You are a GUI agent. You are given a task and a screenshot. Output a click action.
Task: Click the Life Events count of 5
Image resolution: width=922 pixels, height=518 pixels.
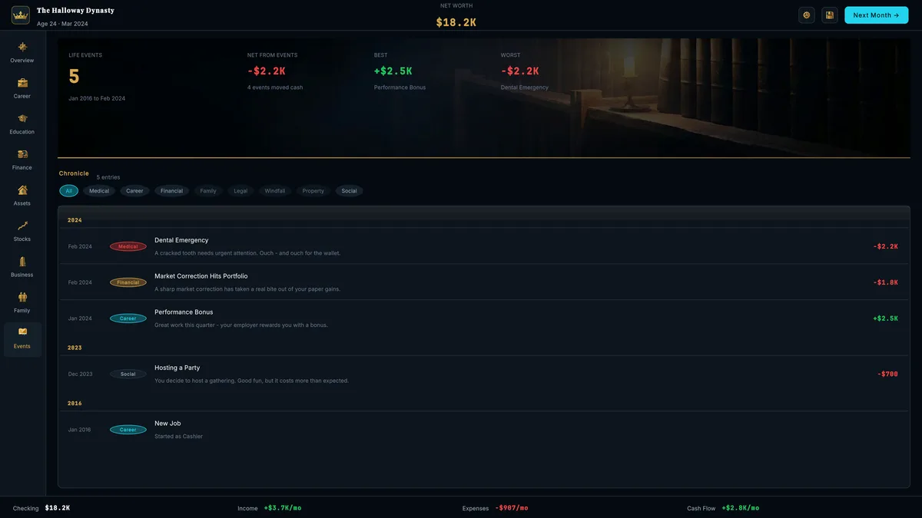(x=74, y=76)
